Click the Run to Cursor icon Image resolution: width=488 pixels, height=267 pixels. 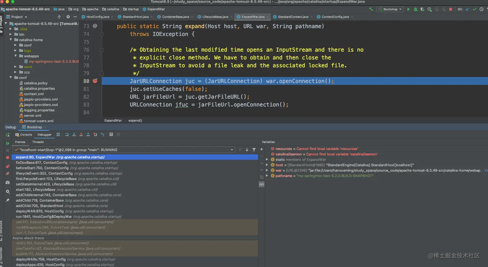102,134
